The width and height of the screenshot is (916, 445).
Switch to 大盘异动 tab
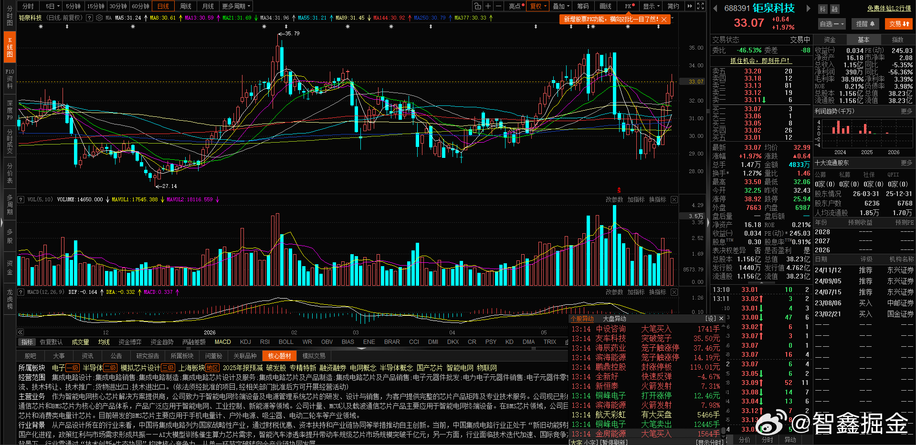[614, 319]
